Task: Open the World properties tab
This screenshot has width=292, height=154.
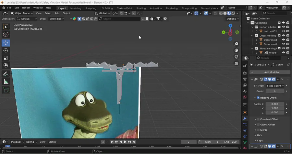Action: coord(245,97)
